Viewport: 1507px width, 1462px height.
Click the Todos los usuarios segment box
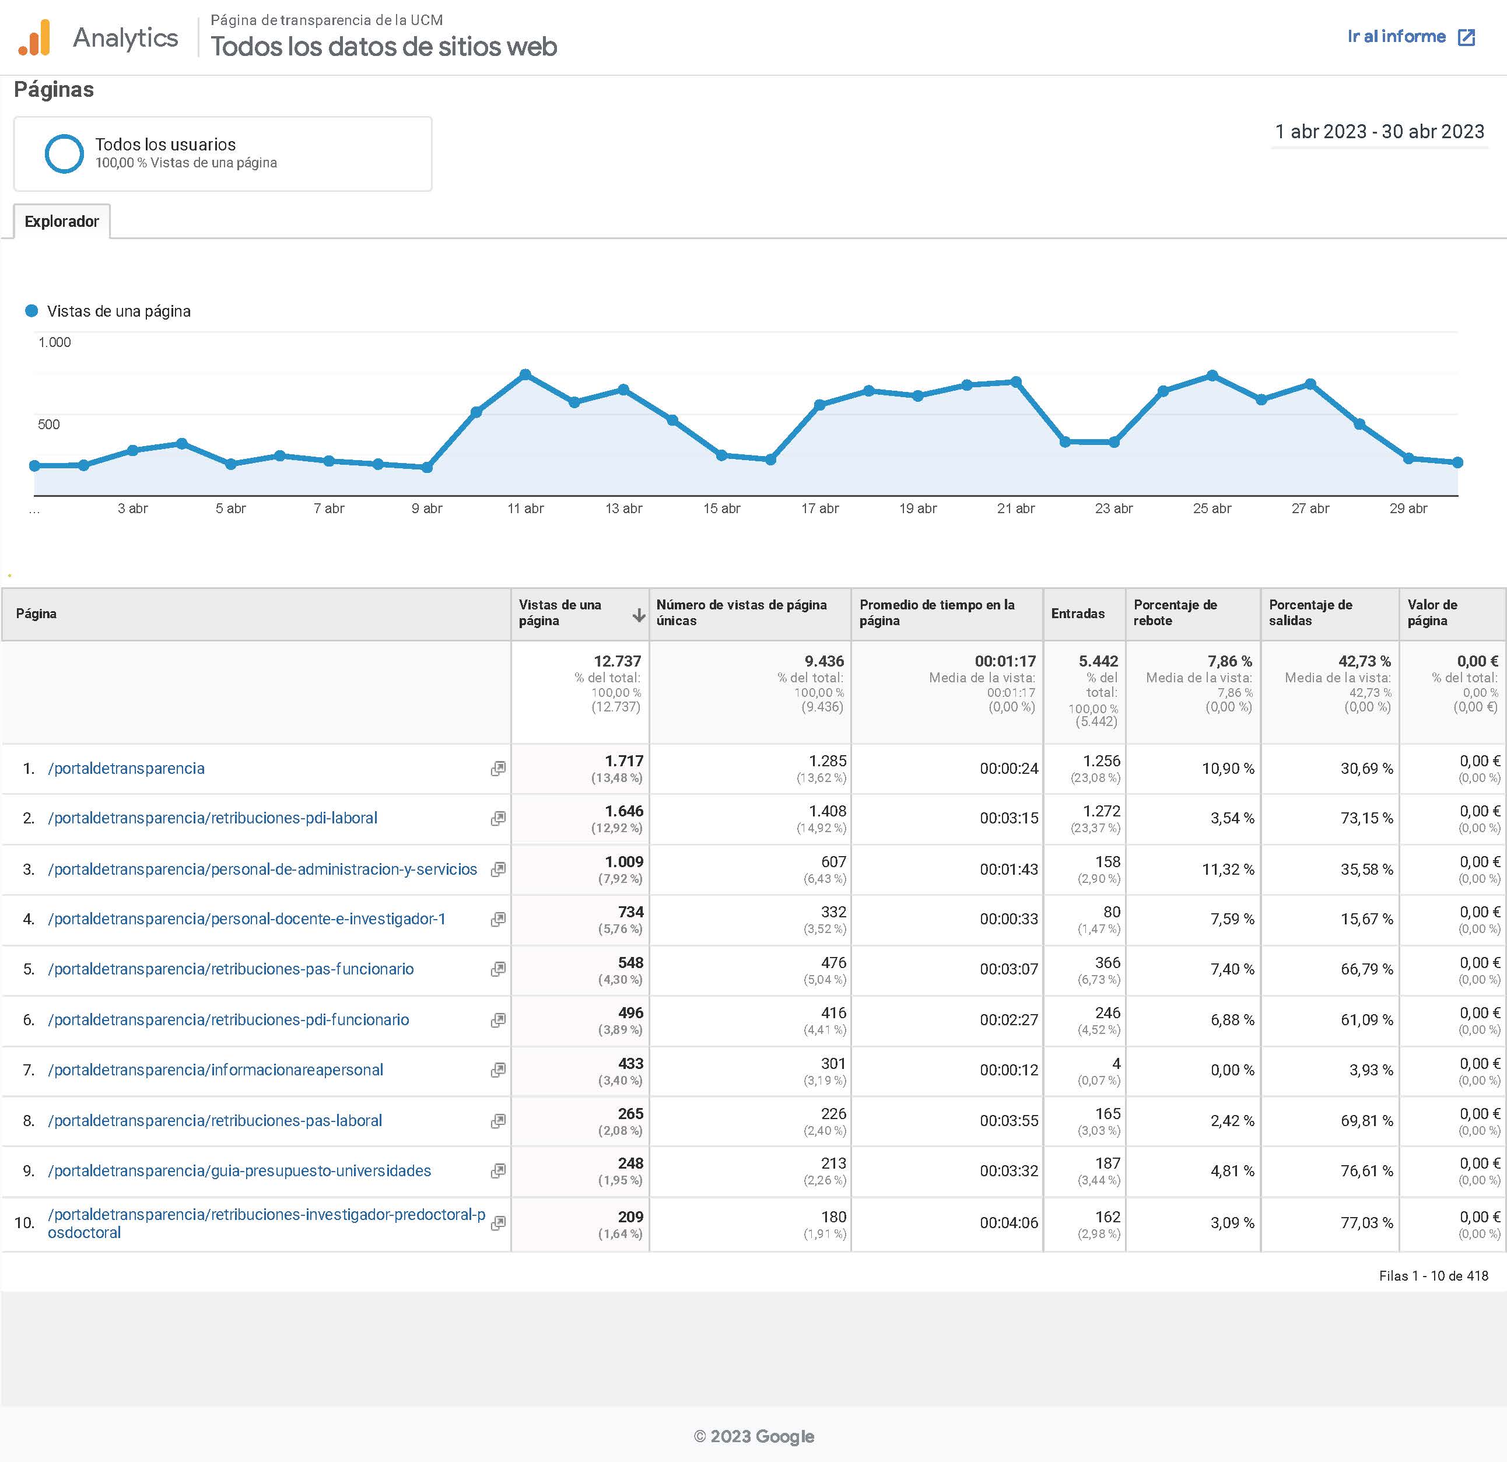click(223, 154)
